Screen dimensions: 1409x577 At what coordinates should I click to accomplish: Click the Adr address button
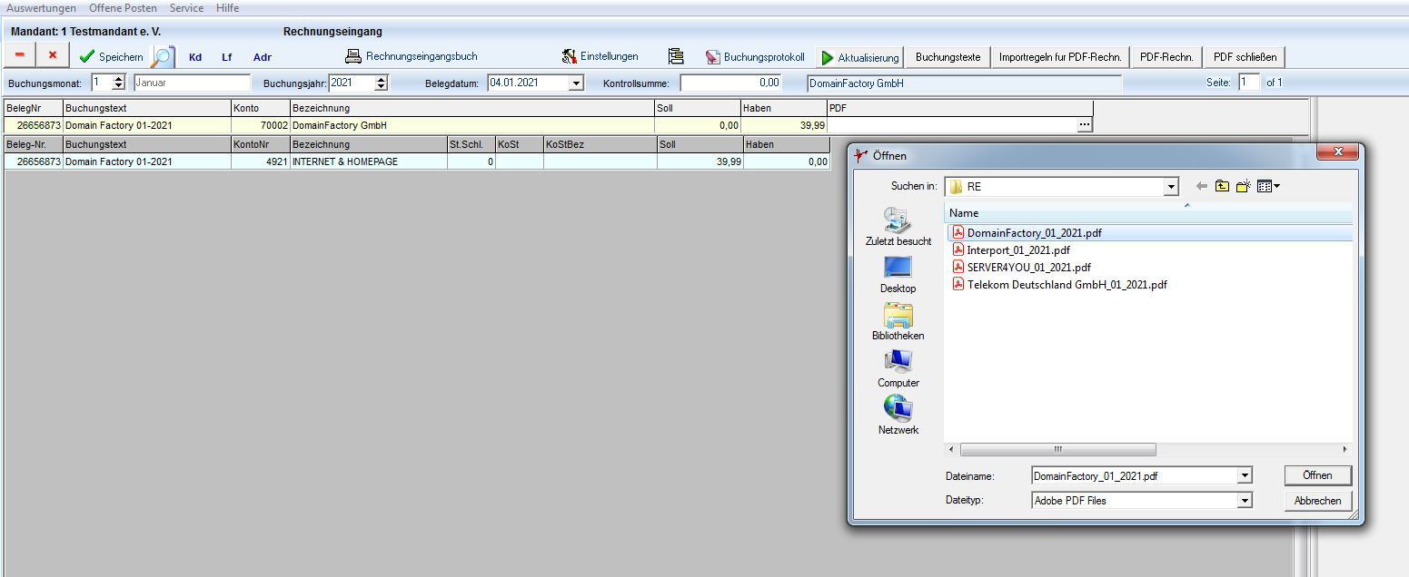263,57
